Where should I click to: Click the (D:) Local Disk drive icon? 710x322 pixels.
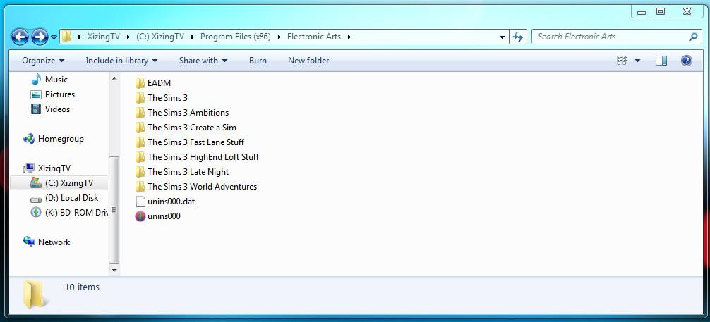(x=36, y=199)
